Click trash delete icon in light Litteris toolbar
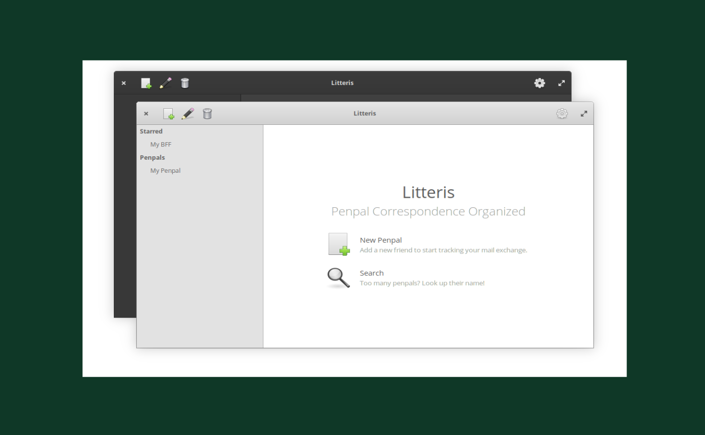 (x=207, y=114)
